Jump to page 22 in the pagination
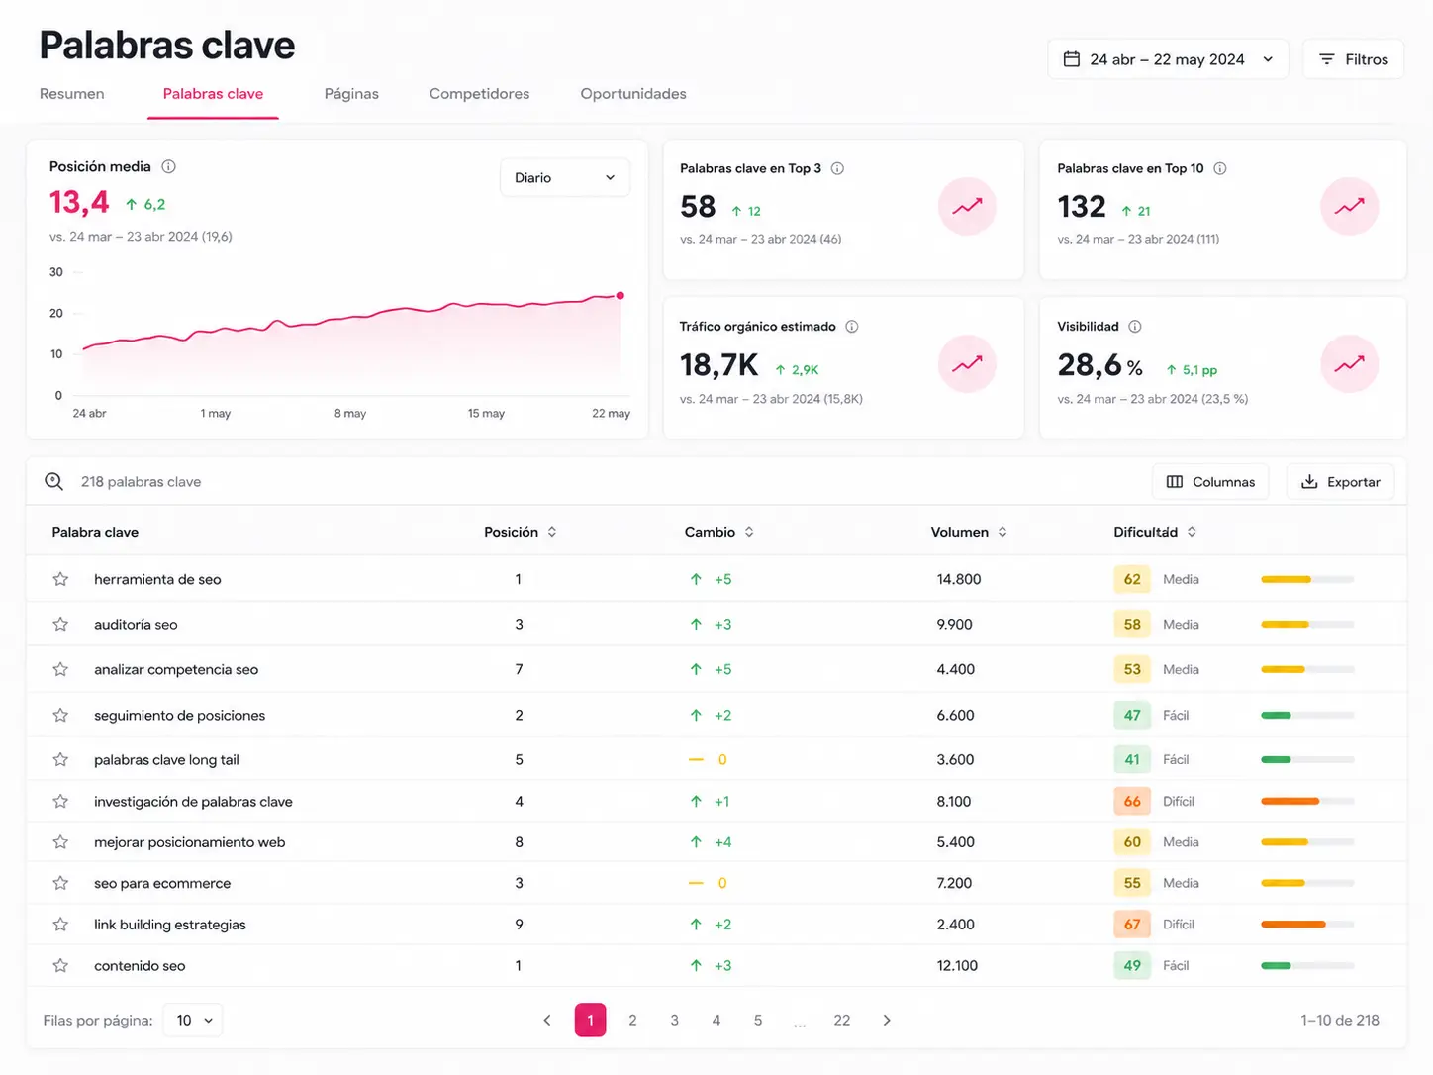This screenshot has width=1433, height=1075. [x=842, y=1021]
